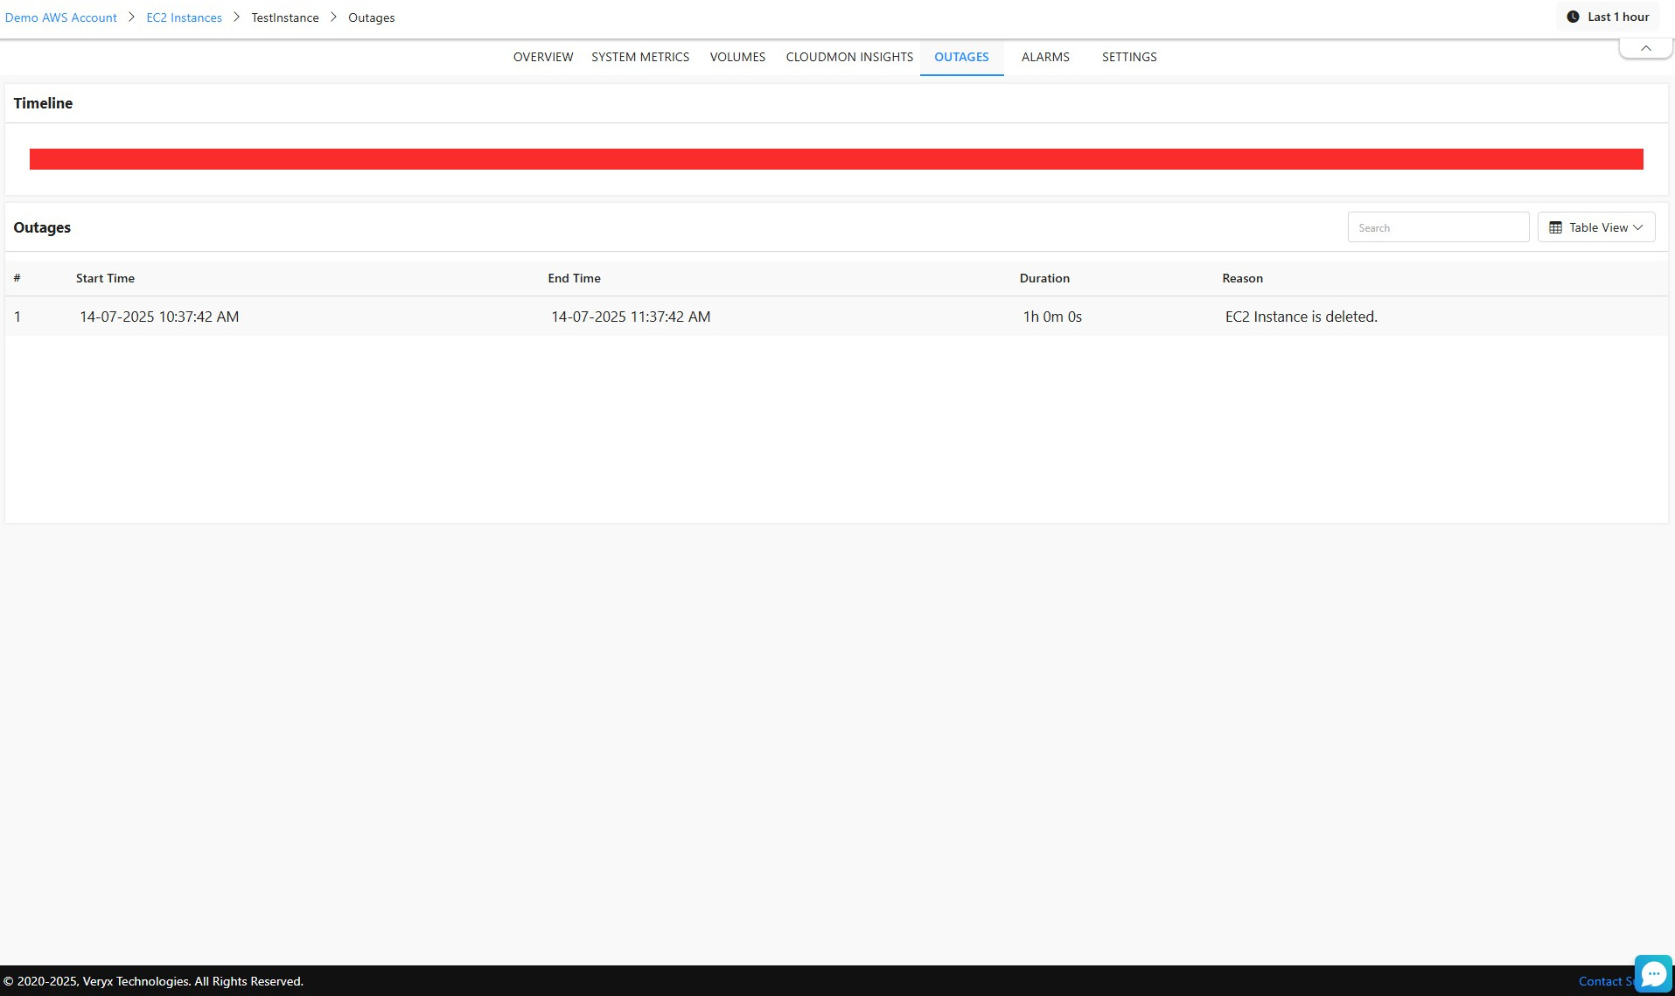Switch to the Alarms tab
Viewport: 1675px width, 996px height.
(1044, 57)
